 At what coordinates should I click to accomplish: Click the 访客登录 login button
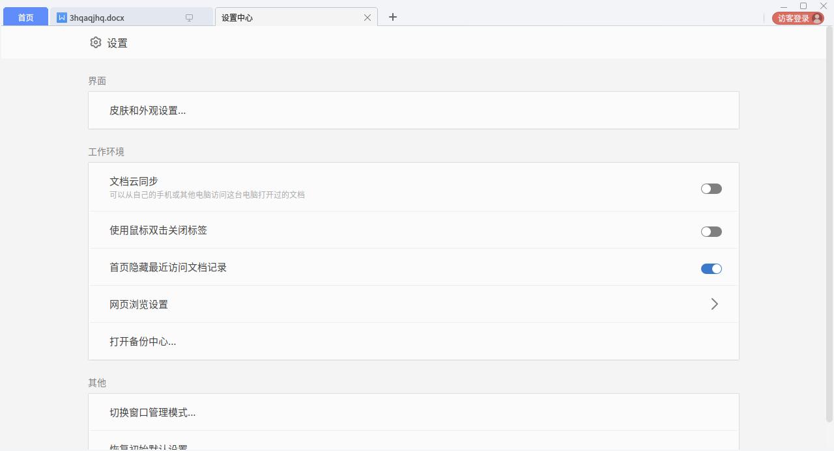pos(798,18)
